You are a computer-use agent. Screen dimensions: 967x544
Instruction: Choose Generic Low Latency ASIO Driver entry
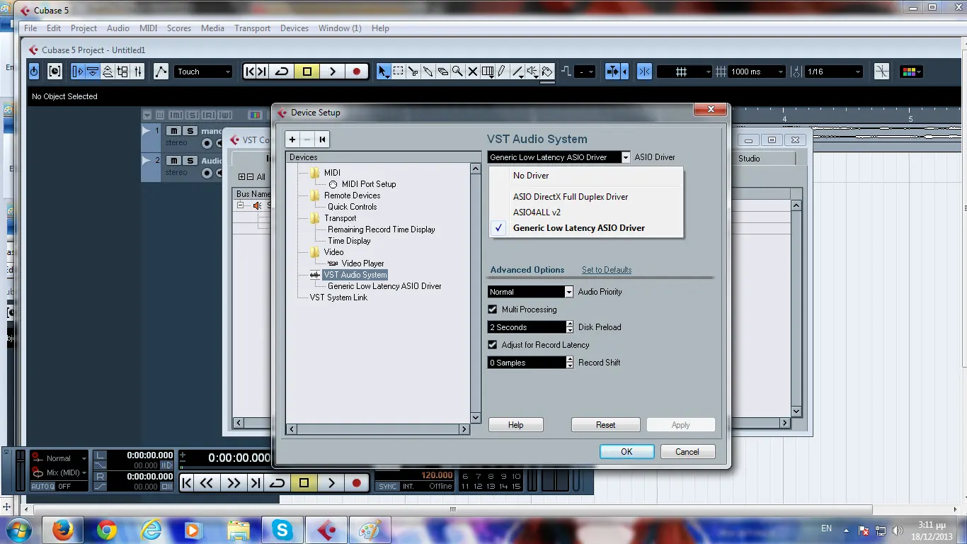(586, 228)
